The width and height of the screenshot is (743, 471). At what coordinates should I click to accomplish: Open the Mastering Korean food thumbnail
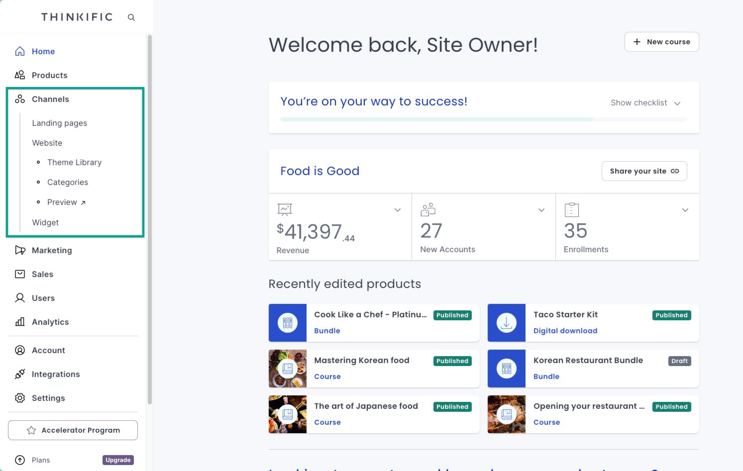tap(288, 369)
